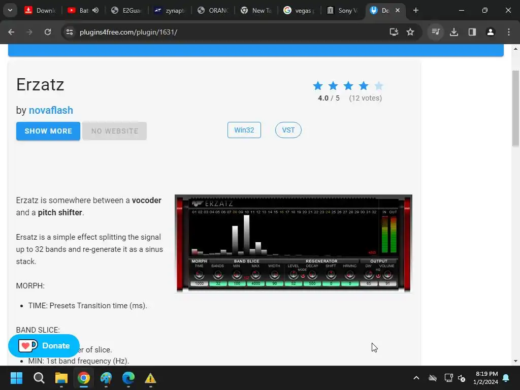This screenshot has width=520, height=390.
Task: Rate plugin five stars
Action: pyautogui.click(x=379, y=86)
